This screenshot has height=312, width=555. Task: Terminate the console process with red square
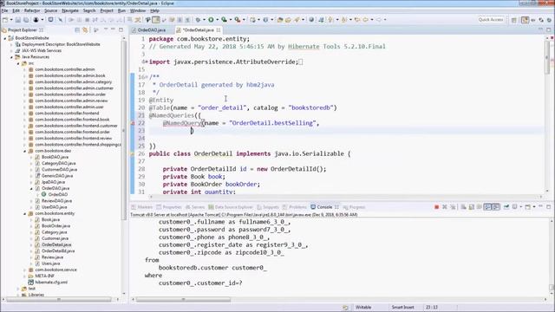[436, 207]
